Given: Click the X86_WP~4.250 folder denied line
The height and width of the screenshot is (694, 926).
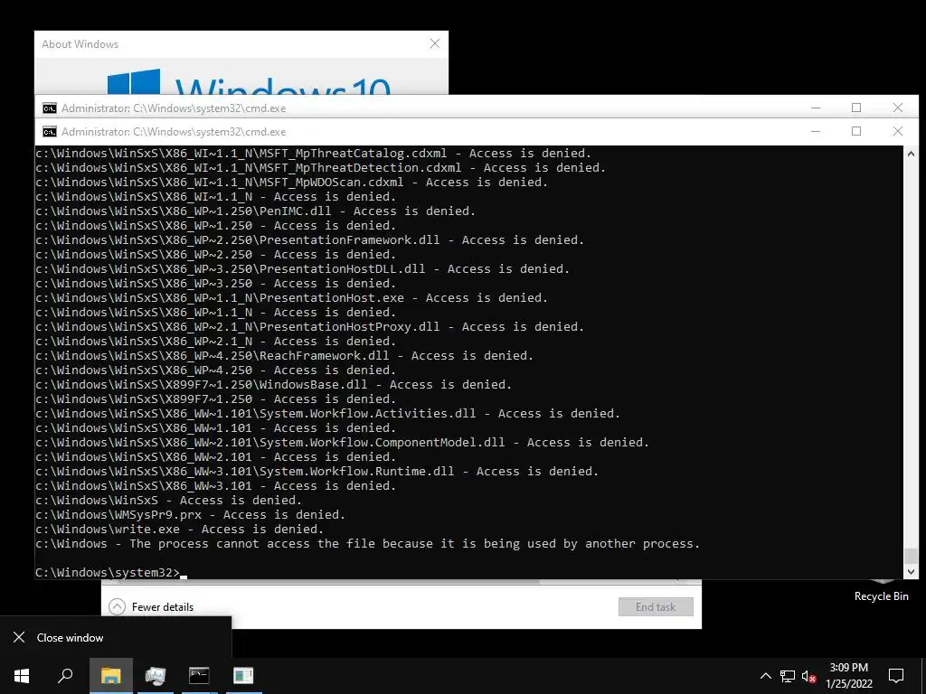Looking at the screenshot, I should coord(215,370).
